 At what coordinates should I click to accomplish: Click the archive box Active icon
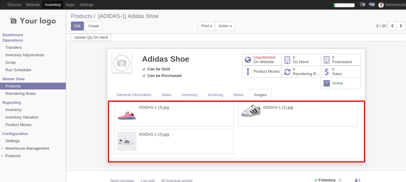click(x=327, y=83)
